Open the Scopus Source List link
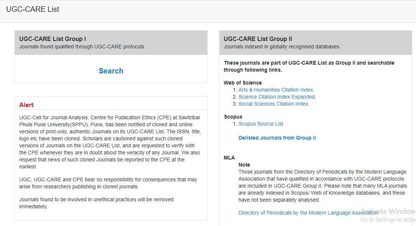 [261, 124]
